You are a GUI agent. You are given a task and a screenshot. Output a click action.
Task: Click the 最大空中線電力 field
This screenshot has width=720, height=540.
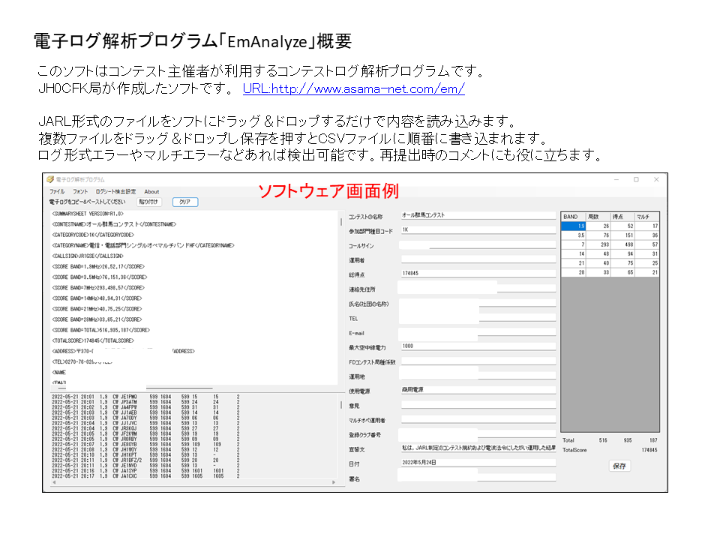[x=477, y=346]
